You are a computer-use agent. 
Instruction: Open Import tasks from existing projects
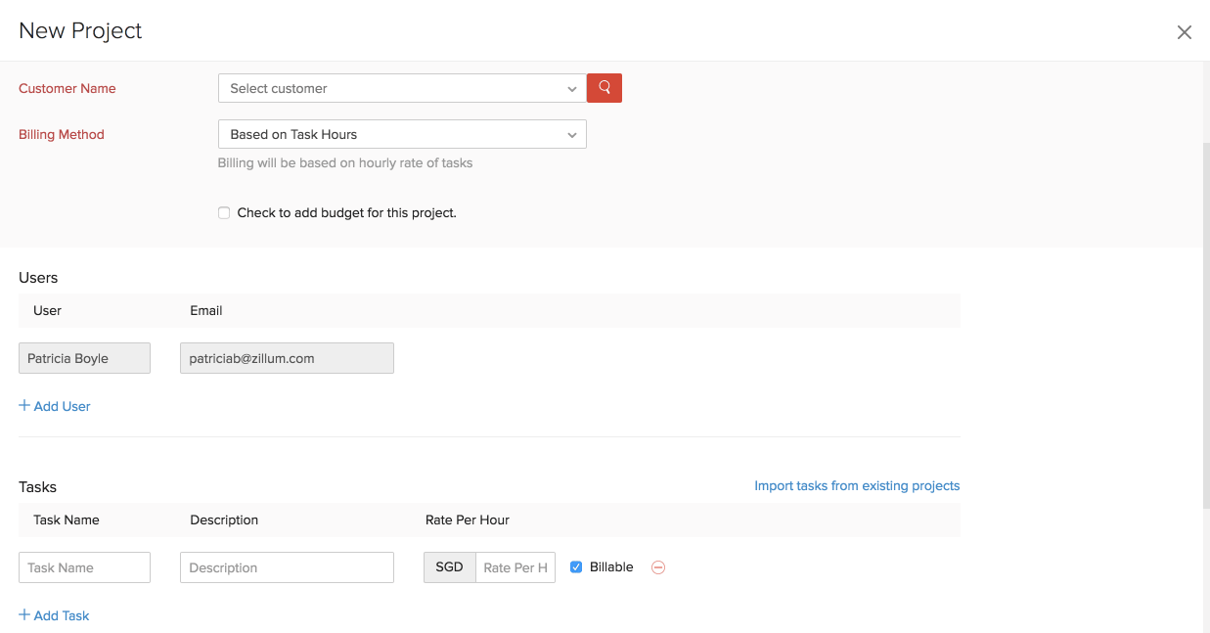point(857,485)
